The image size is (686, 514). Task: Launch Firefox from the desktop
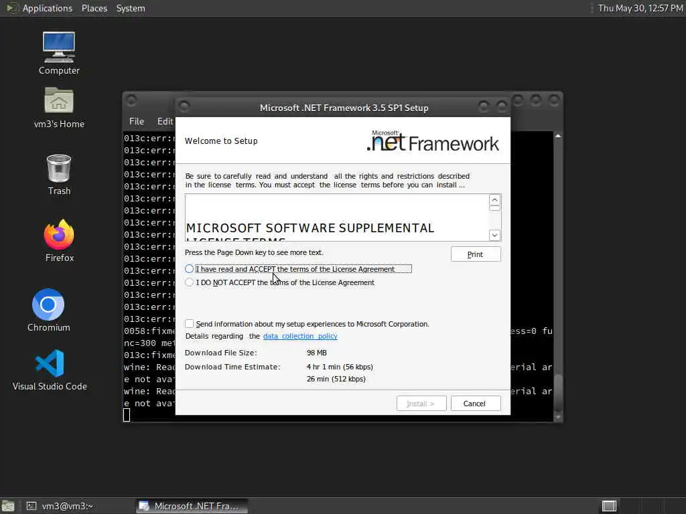point(60,241)
